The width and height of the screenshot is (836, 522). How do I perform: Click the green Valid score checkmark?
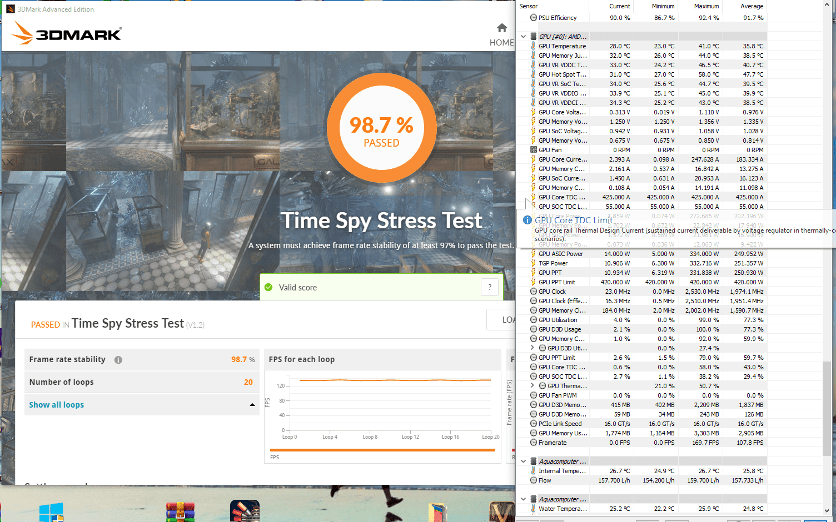(x=268, y=287)
